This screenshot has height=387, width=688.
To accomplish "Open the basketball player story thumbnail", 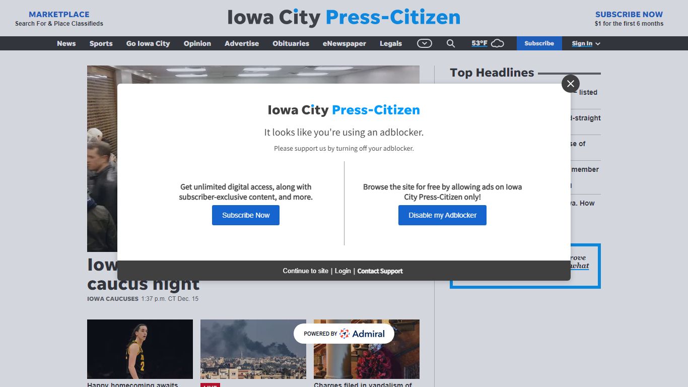I will pyautogui.click(x=140, y=349).
